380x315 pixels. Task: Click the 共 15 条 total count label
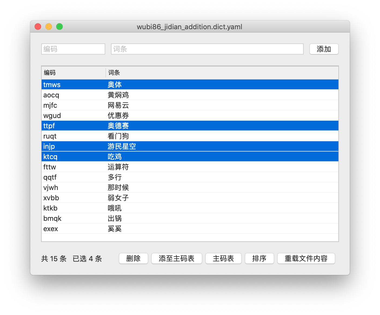tap(54, 259)
